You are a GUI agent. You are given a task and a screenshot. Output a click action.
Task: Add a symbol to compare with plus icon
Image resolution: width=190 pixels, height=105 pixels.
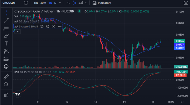[x=26, y=3]
